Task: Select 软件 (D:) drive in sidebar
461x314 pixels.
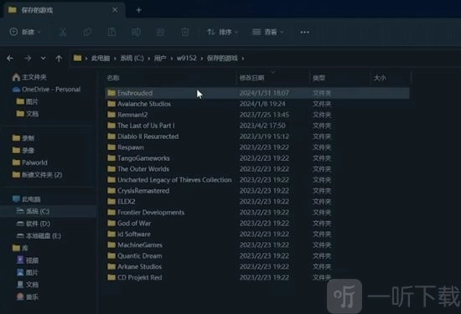Action: [x=34, y=224]
